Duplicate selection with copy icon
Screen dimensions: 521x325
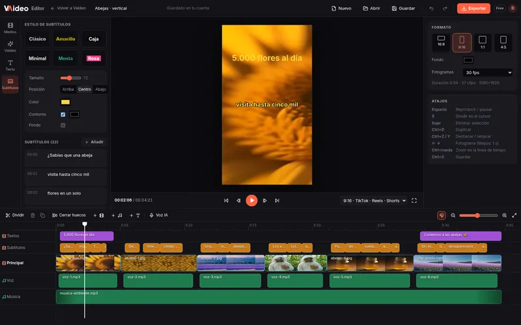pyautogui.click(x=42, y=215)
